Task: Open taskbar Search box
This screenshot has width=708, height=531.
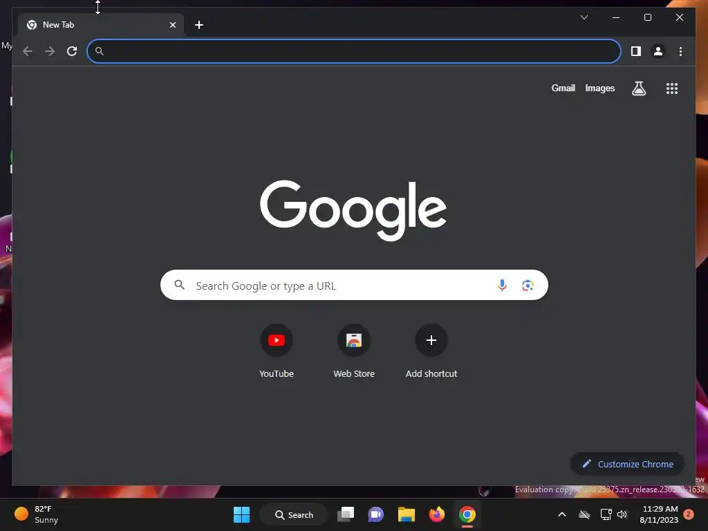Action: [x=294, y=514]
